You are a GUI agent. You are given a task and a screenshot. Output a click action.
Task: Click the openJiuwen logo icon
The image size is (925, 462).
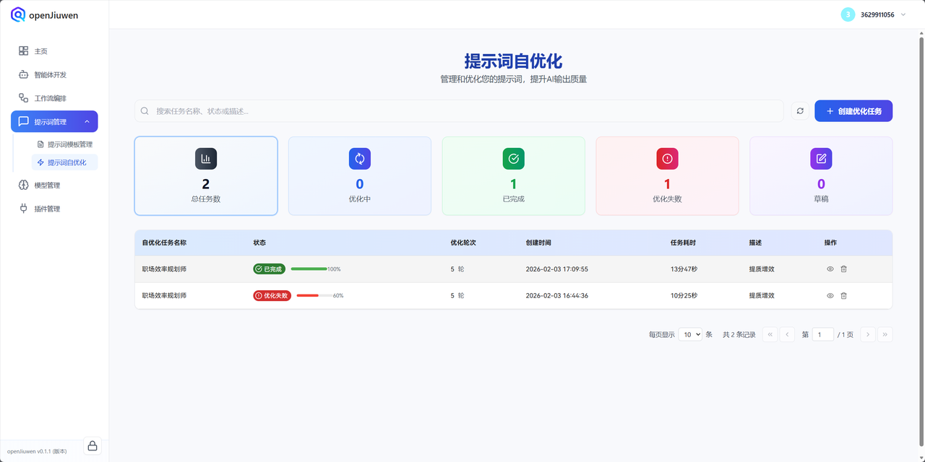pyautogui.click(x=18, y=14)
